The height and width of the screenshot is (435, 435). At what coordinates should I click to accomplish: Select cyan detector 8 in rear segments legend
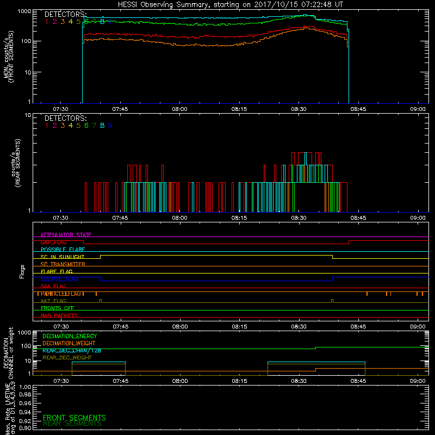pos(102,126)
